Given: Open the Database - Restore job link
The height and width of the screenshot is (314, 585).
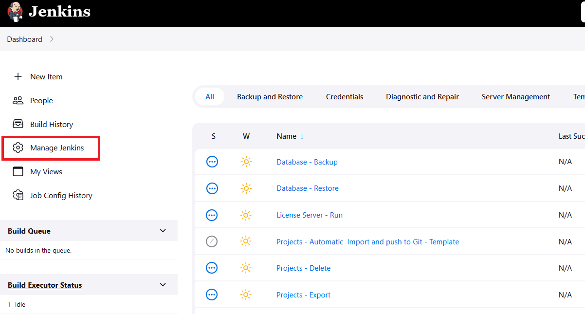Looking at the screenshot, I should pos(307,188).
